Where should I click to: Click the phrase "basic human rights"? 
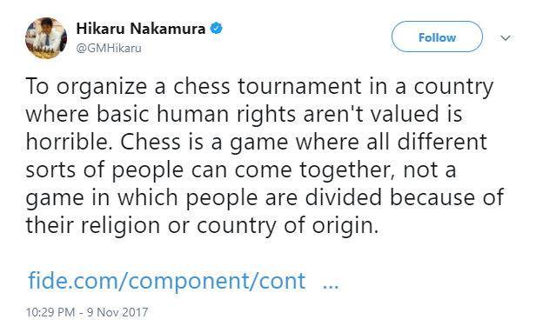tap(196, 113)
